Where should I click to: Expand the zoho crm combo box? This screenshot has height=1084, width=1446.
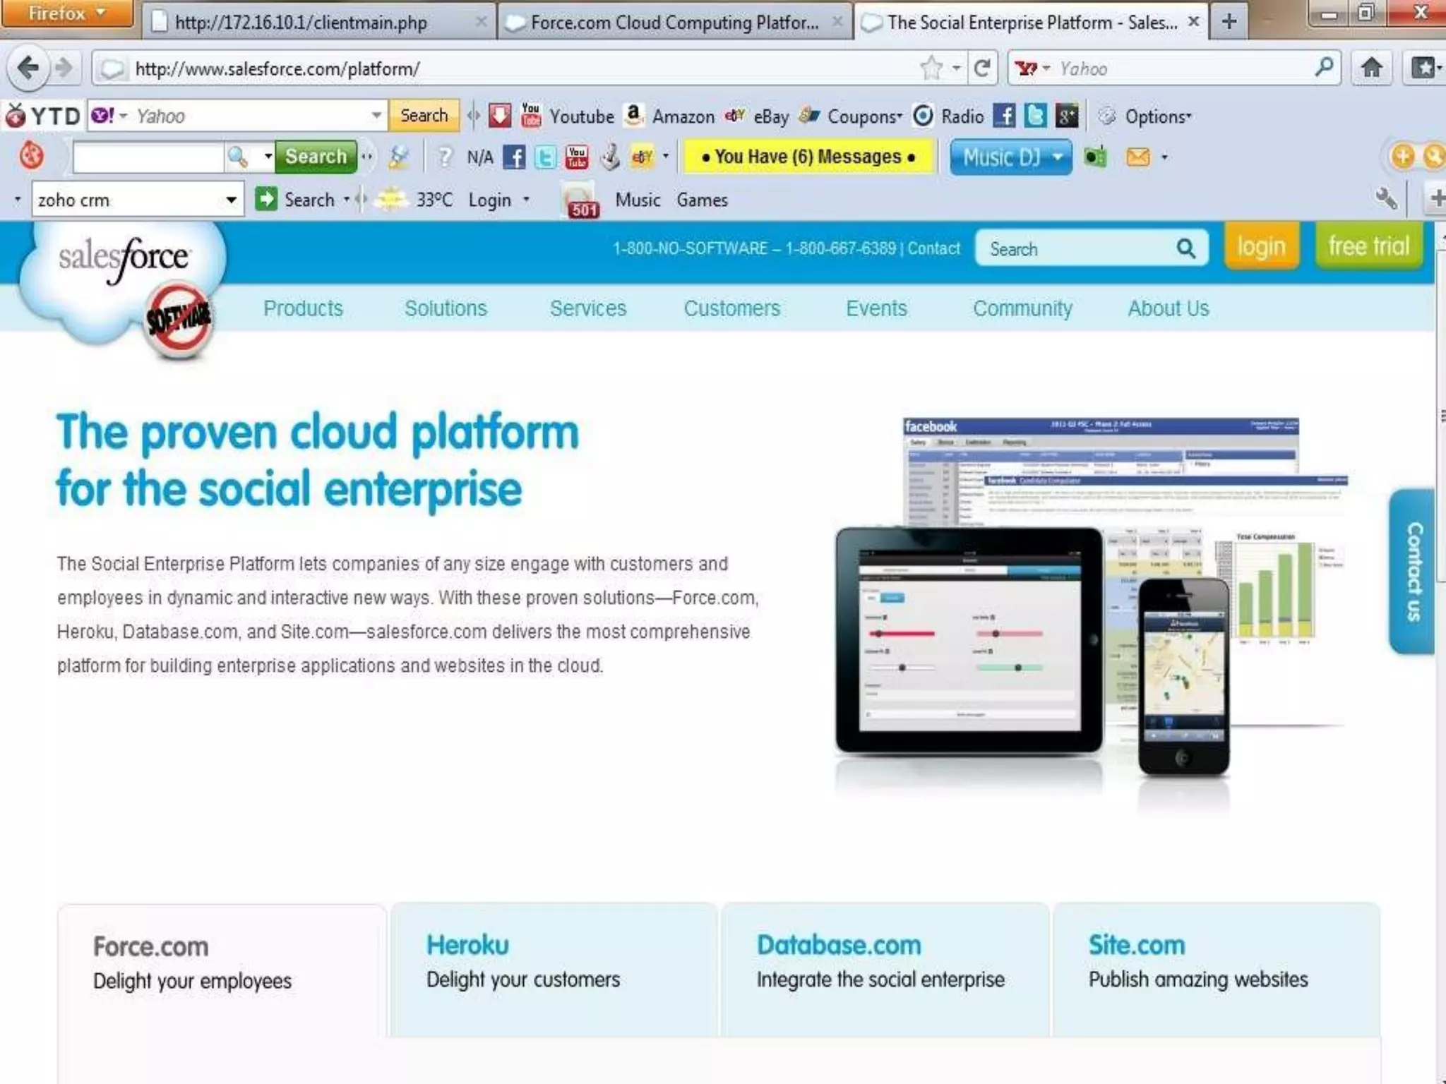[231, 200]
